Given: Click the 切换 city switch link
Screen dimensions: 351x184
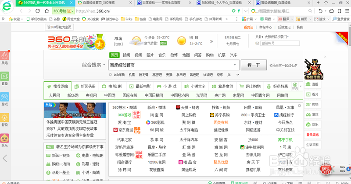Looking at the screenshot, I should click(x=118, y=44).
